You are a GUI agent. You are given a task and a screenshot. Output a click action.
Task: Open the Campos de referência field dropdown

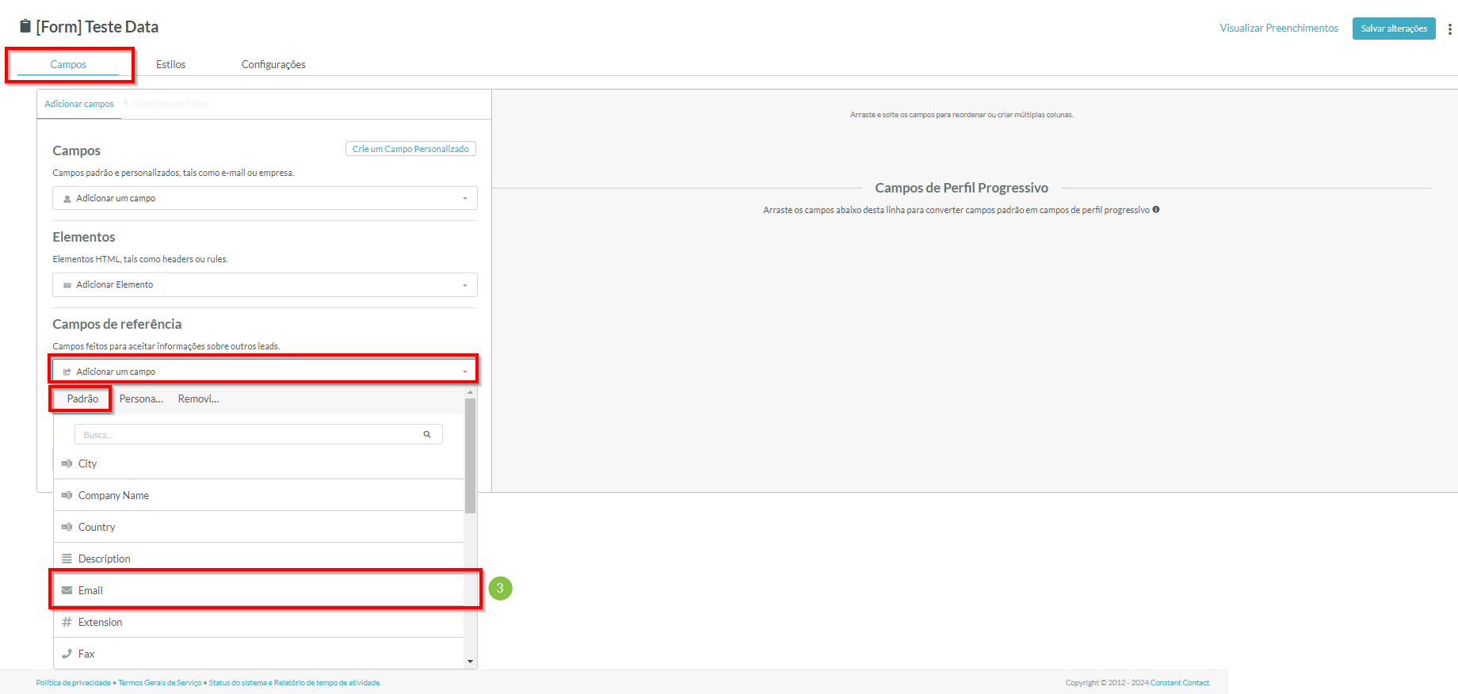(x=265, y=371)
